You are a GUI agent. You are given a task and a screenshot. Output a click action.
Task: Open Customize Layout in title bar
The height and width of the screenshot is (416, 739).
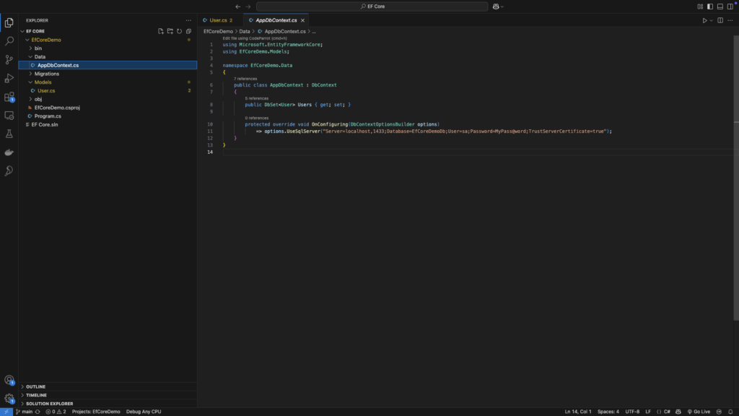point(700,6)
